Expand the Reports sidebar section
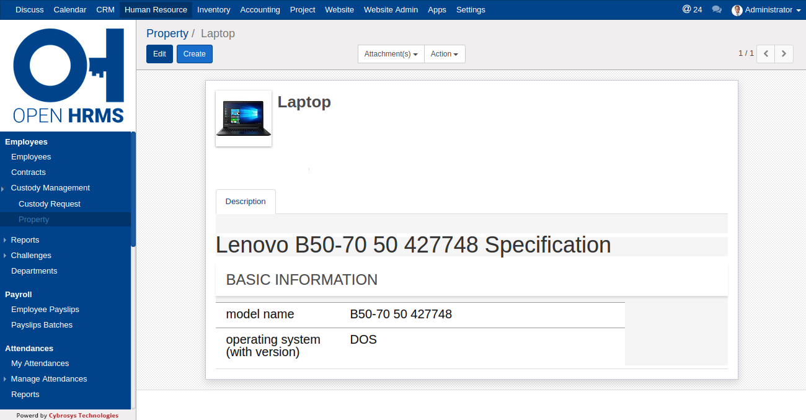The width and height of the screenshot is (806, 420). 25,240
